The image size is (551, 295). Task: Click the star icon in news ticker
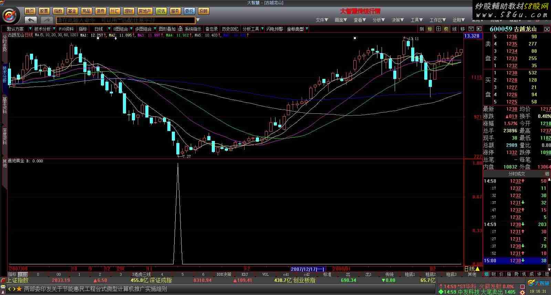click(x=19, y=289)
